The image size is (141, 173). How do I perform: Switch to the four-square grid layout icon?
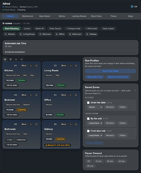click(x=11, y=60)
